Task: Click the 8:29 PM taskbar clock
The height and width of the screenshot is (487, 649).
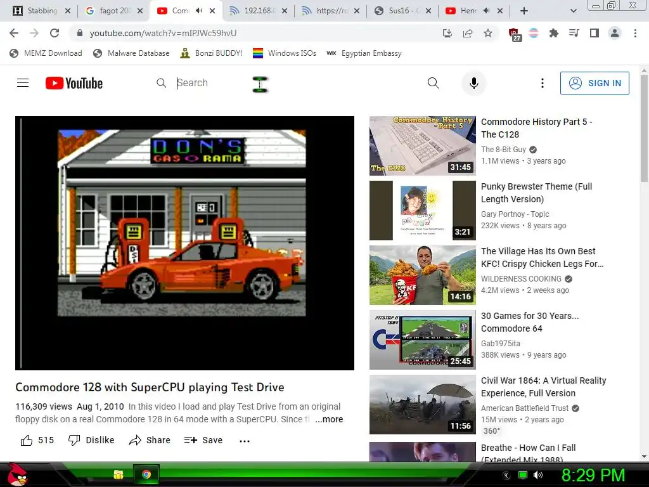Action: point(593,475)
